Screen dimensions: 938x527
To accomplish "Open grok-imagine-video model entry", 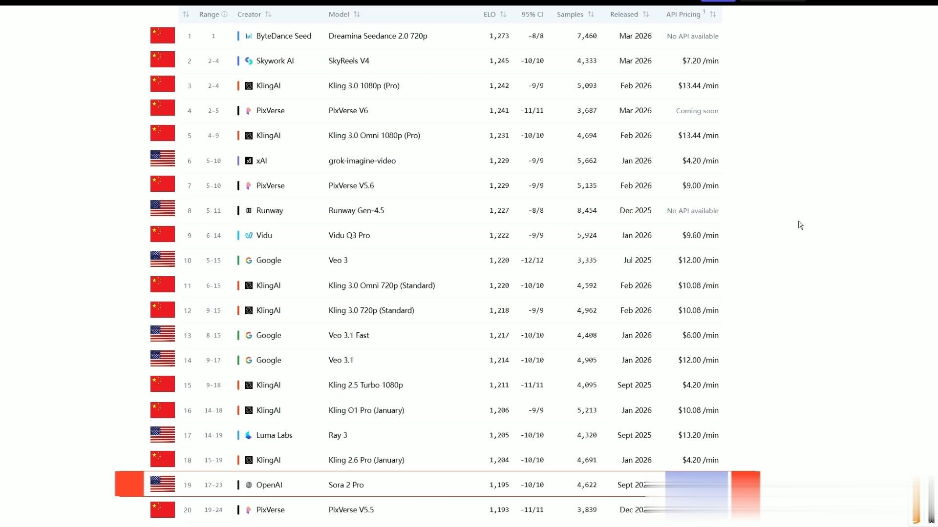I will (x=362, y=161).
